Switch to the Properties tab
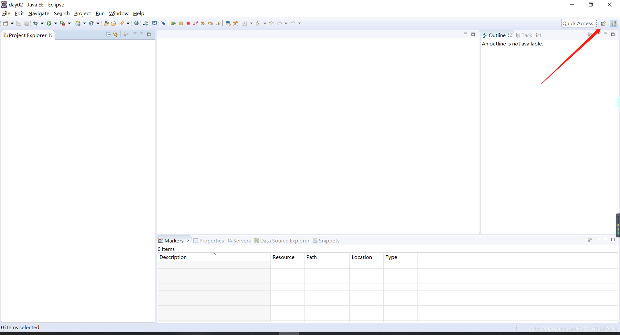Screen dimensions: 620x335 [x=209, y=241]
